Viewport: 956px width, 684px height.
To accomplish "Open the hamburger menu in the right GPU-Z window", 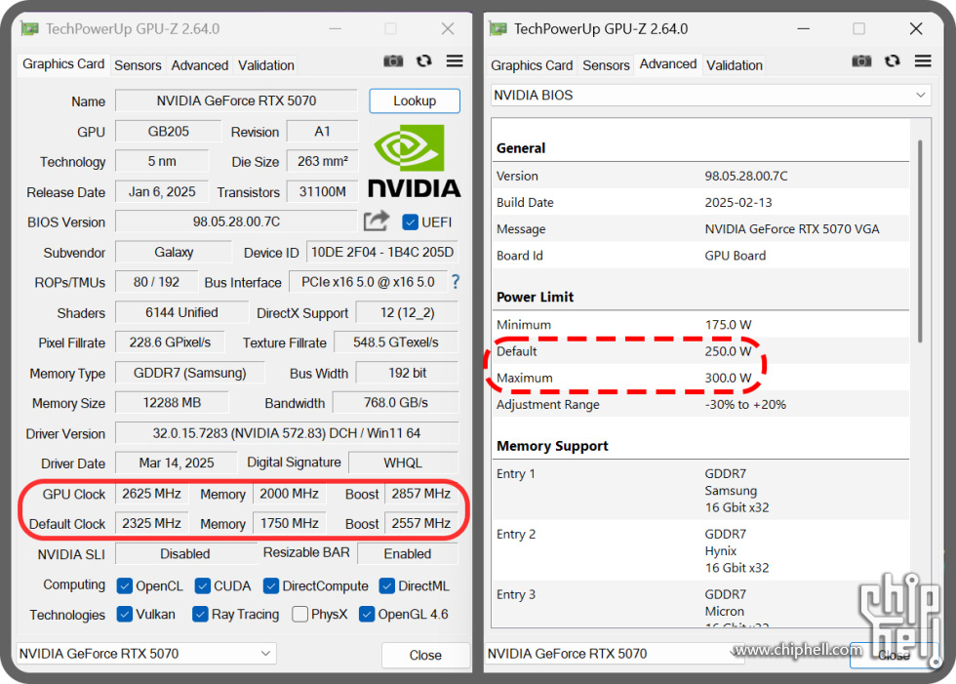I will pos(923,60).
